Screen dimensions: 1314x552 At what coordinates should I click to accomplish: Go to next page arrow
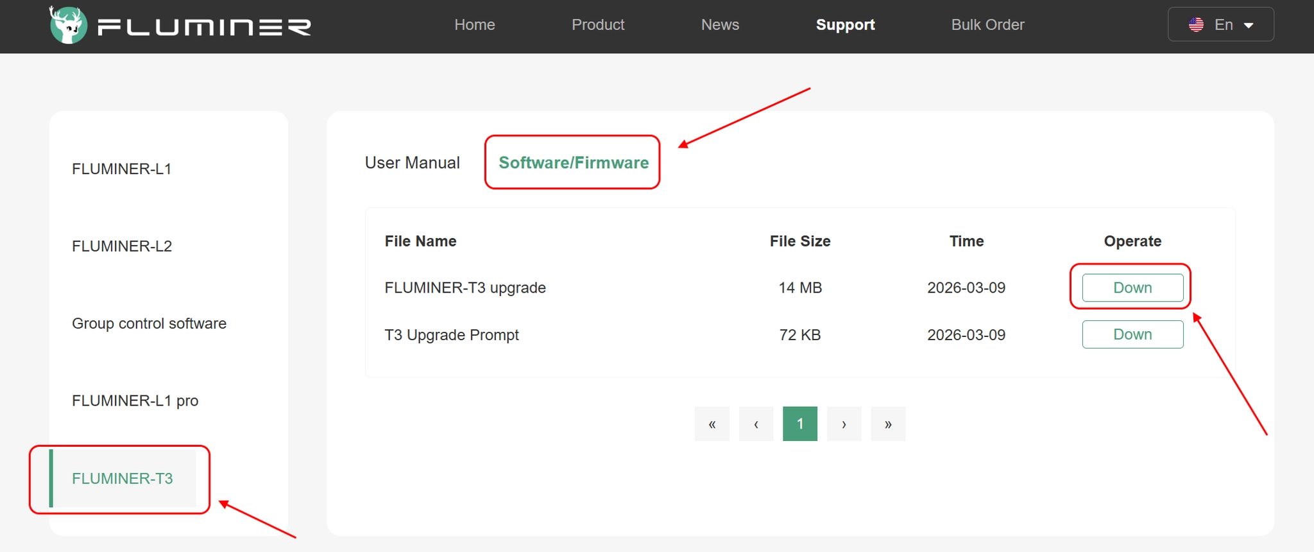[x=844, y=424]
